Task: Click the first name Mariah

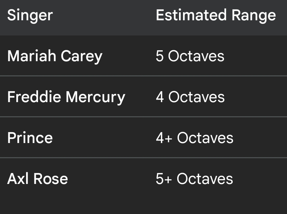Action: click(32, 56)
